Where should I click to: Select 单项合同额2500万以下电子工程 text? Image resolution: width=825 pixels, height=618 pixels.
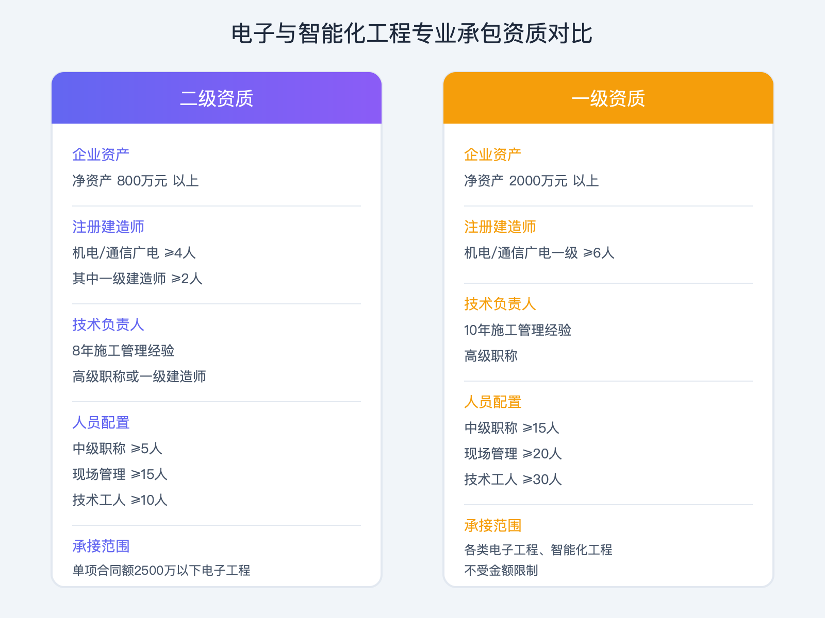(163, 571)
